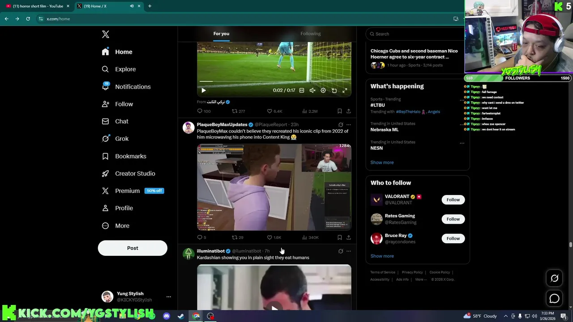The image size is (573, 322).
Task: Open Grok in the sidebar
Action: 115,139
